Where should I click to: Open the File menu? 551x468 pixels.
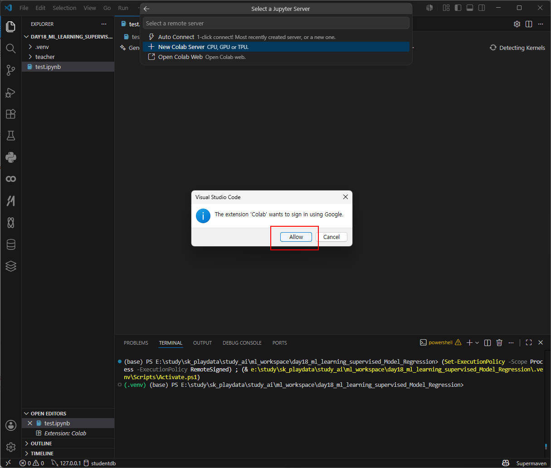tap(24, 8)
